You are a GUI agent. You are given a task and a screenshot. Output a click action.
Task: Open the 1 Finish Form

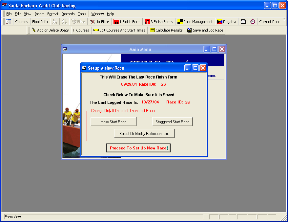click(x=127, y=22)
